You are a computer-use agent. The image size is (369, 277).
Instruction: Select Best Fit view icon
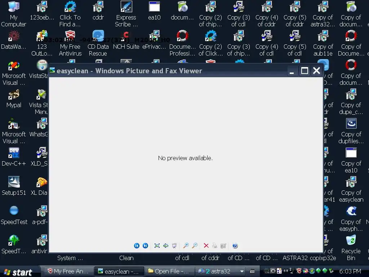point(157,246)
